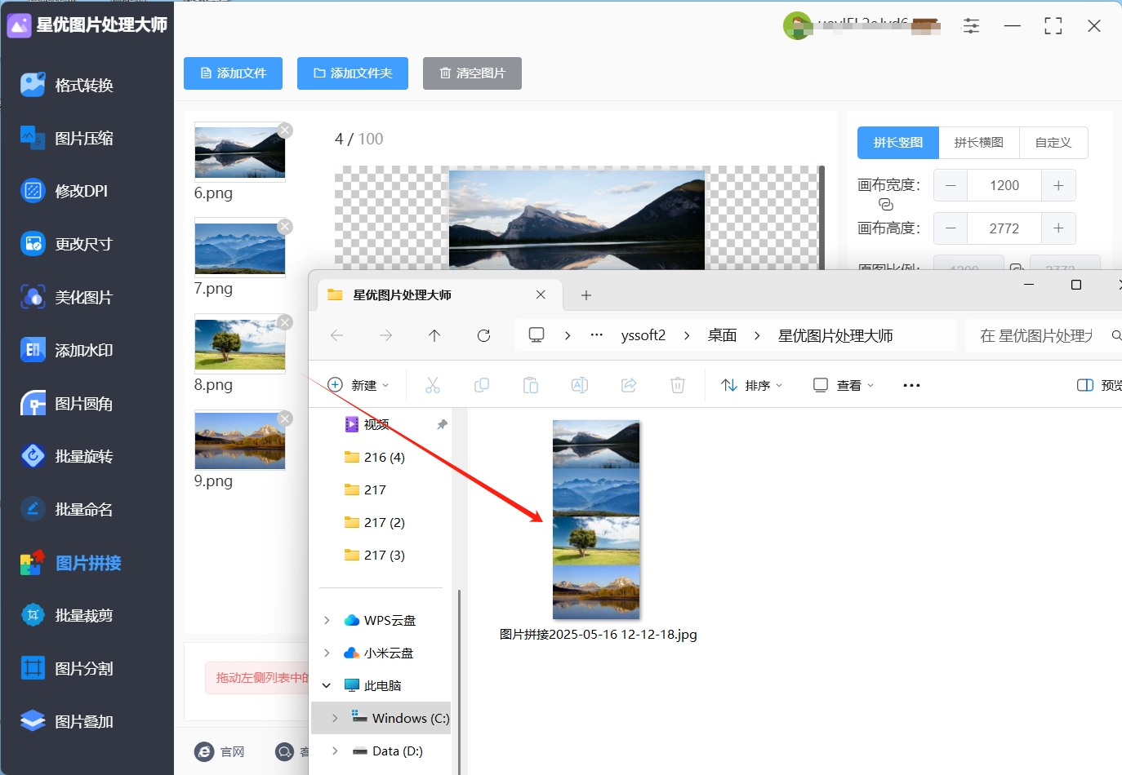
Task: Remove 8.png from the list
Action: click(285, 322)
